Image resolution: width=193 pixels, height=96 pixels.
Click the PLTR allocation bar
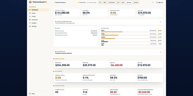(x=131, y=42)
